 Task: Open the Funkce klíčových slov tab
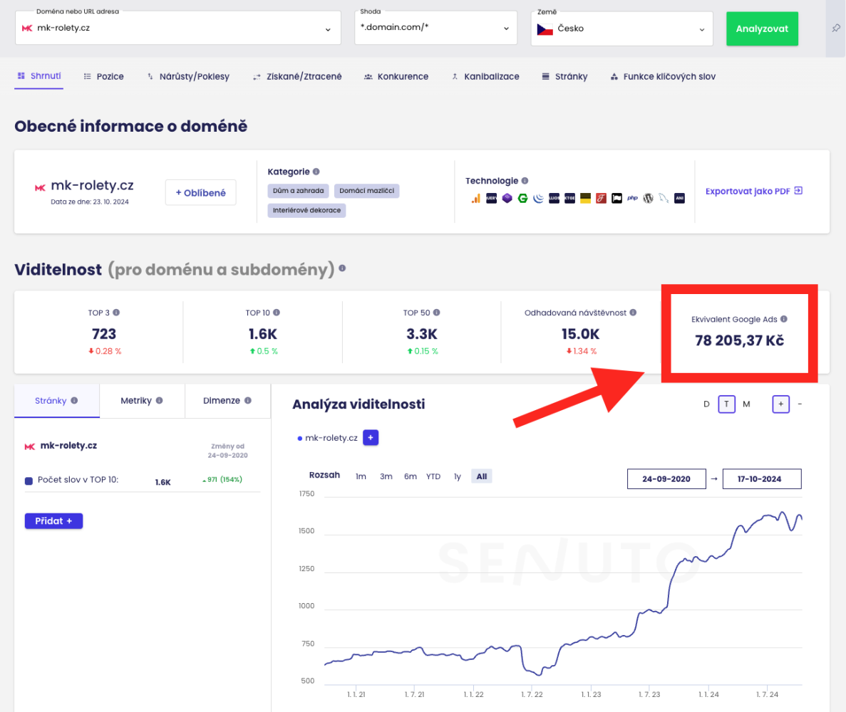(x=663, y=76)
